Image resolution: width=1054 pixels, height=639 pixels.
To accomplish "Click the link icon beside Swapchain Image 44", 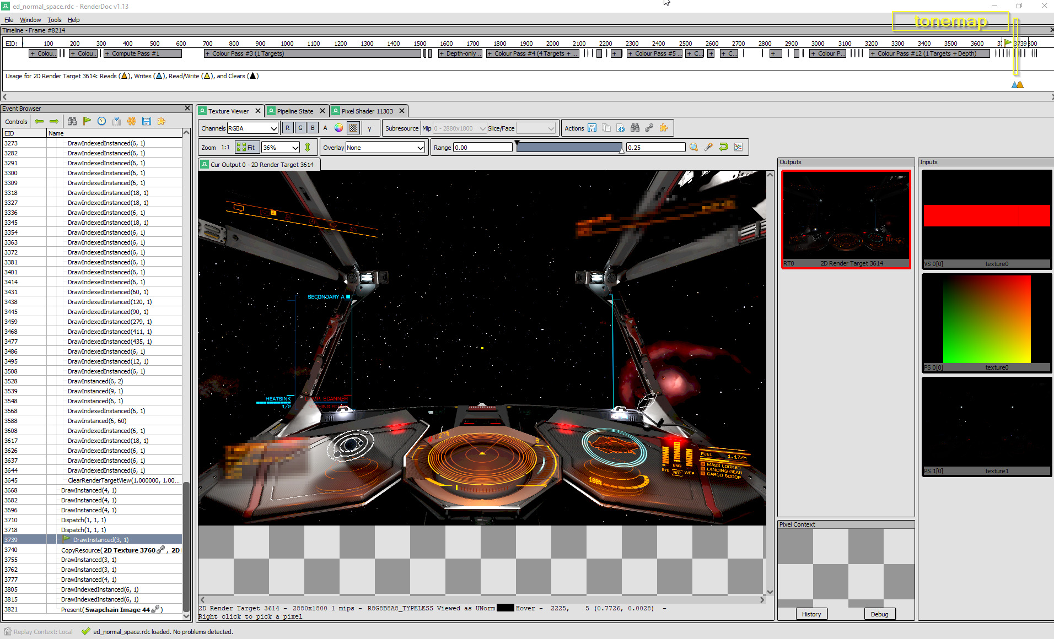I will [155, 609].
